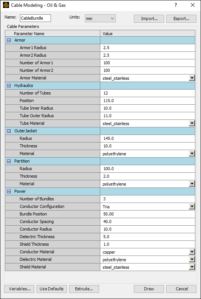
Task: Open Shield Material dropdown arrow
Action: coord(192,267)
